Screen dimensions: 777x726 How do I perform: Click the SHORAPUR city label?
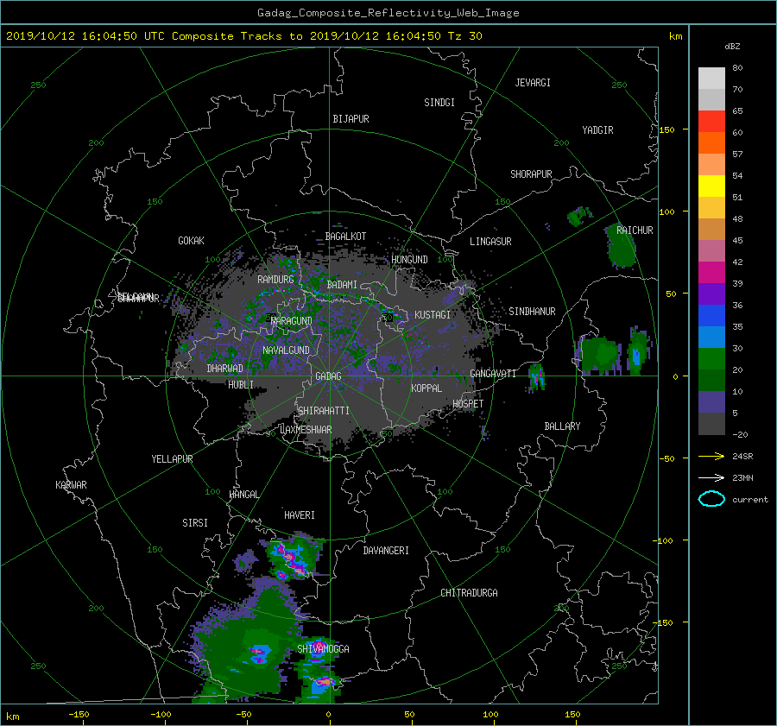click(x=531, y=174)
